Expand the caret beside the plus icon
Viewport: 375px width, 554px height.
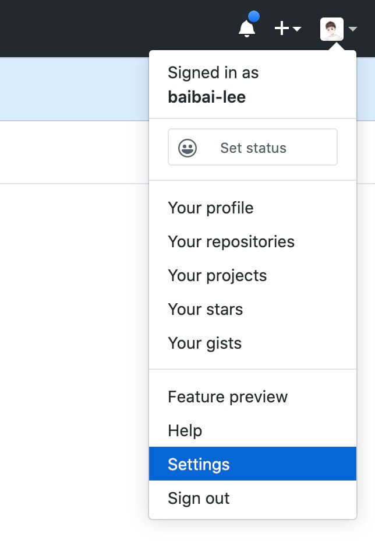297,29
